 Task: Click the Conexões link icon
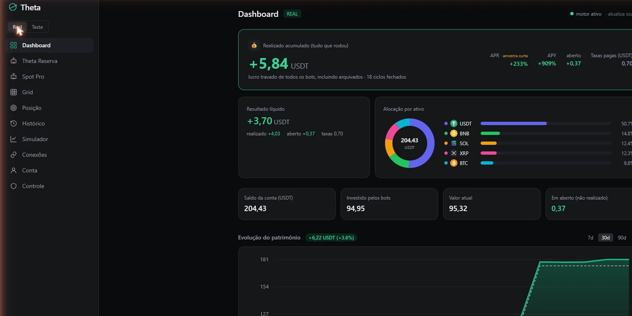14,155
